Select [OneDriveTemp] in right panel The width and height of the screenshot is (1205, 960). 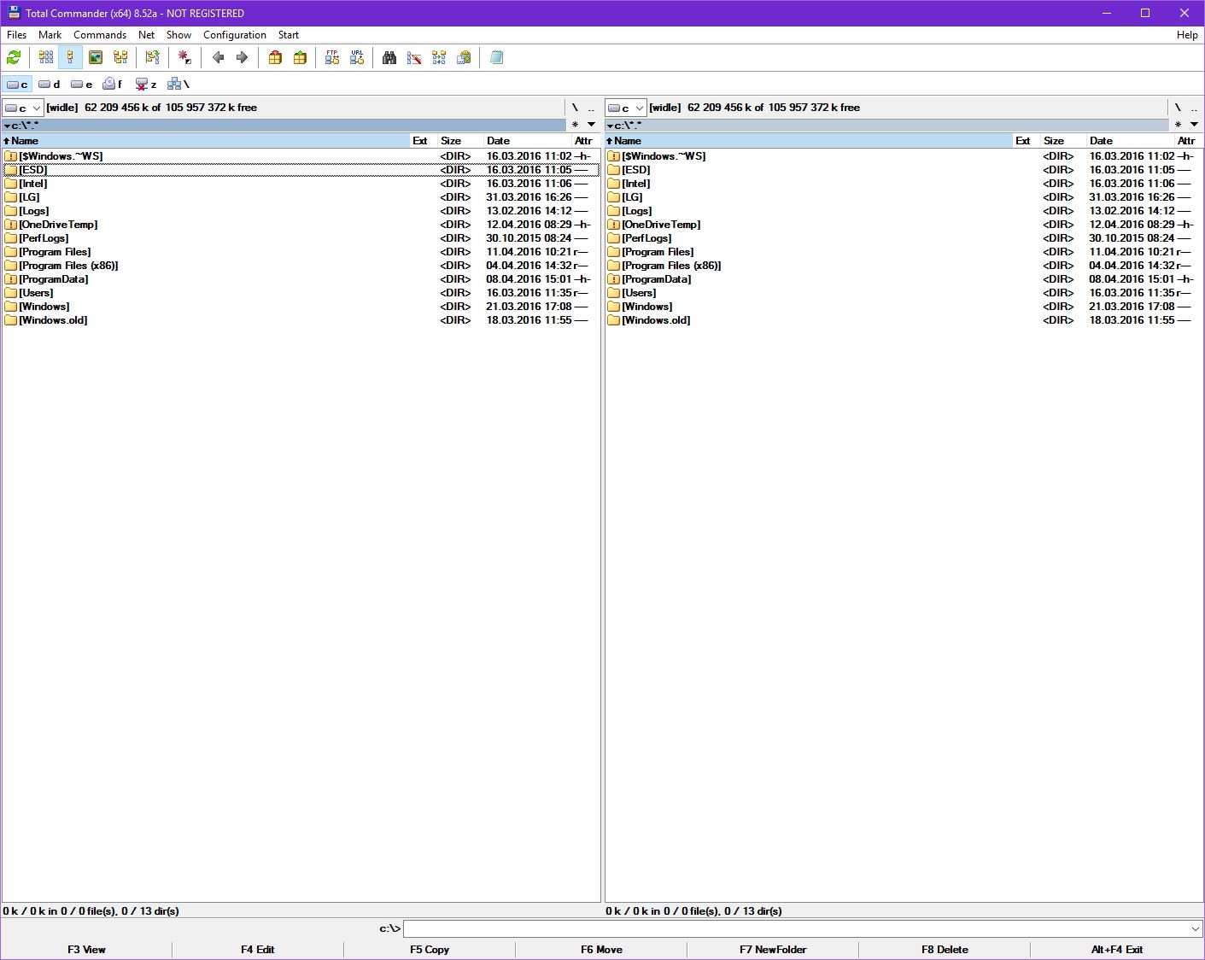coord(904,225)
